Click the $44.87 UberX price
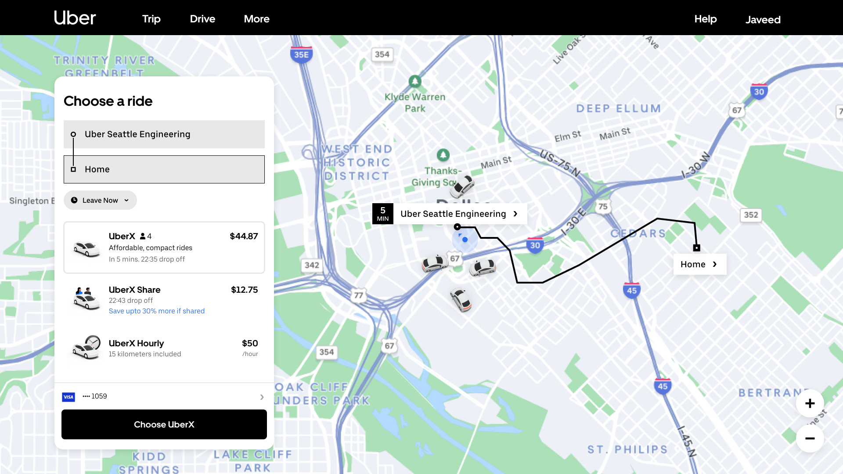The width and height of the screenshot is (843, 474). point(244,237)
